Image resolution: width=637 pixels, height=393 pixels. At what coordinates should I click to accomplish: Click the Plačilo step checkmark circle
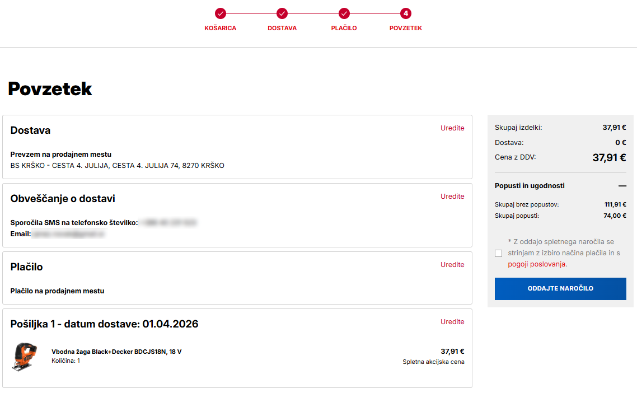coord(344,13)
